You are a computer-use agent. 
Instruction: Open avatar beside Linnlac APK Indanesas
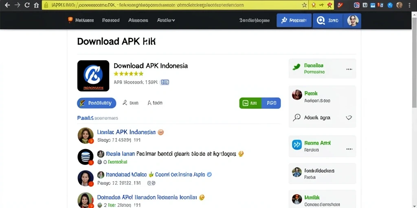pyautogui.click(x=86, y=136)
